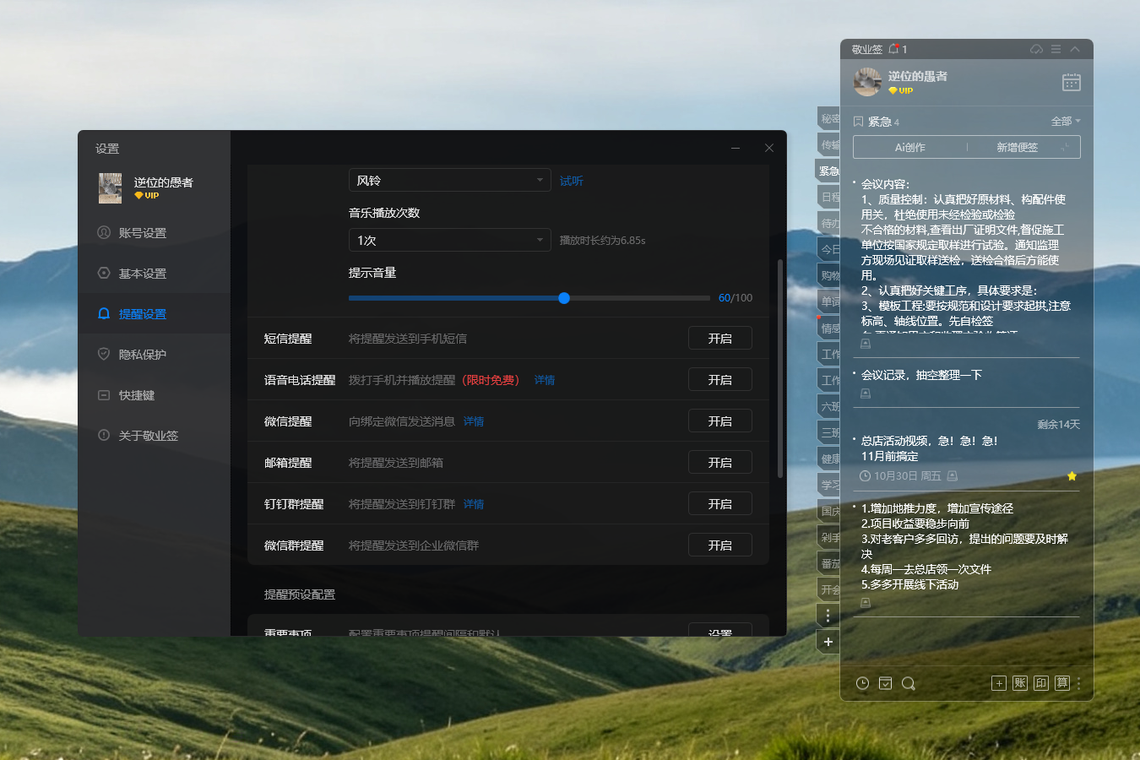Image resolution: width=1140 pixels, height=760 pixels.
Task: Click the clock reminder icon in bottom toolbar
Action: [x=862, y=683]
